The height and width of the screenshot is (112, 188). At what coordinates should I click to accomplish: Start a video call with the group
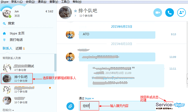pyautogui.click(x=158, y=12)
